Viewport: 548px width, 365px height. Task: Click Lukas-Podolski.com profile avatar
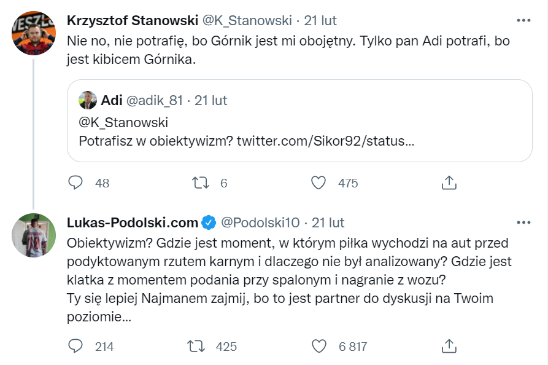(34, 235)
